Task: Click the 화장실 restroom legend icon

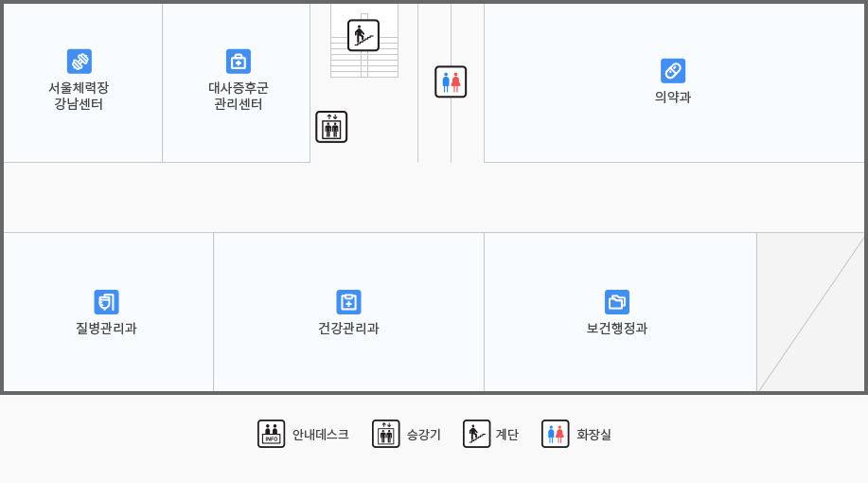Action: 556,434
